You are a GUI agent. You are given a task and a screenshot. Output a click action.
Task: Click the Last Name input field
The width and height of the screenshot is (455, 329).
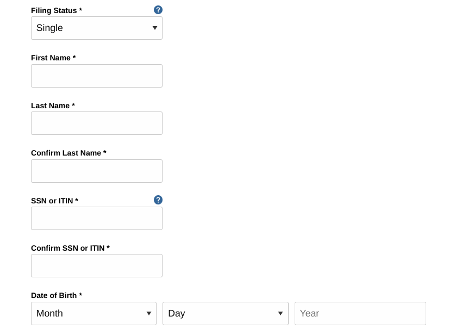pos(97,123)
